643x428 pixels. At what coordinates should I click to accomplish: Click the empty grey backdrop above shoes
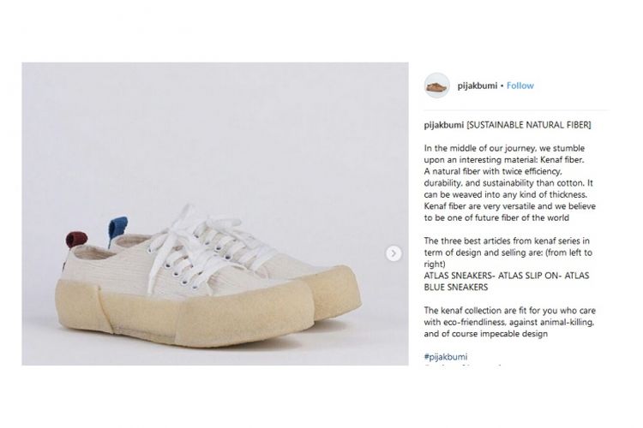point(215,131)
